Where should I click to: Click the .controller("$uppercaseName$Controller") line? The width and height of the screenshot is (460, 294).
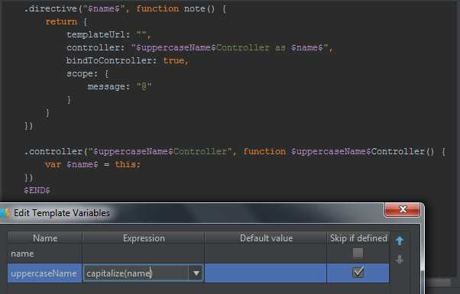tap(235, 151)
